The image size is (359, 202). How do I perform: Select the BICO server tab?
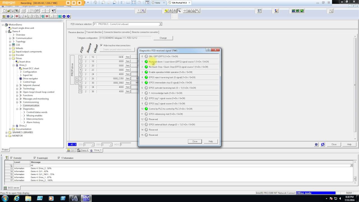pyautogui.click(x=12, y=188)
